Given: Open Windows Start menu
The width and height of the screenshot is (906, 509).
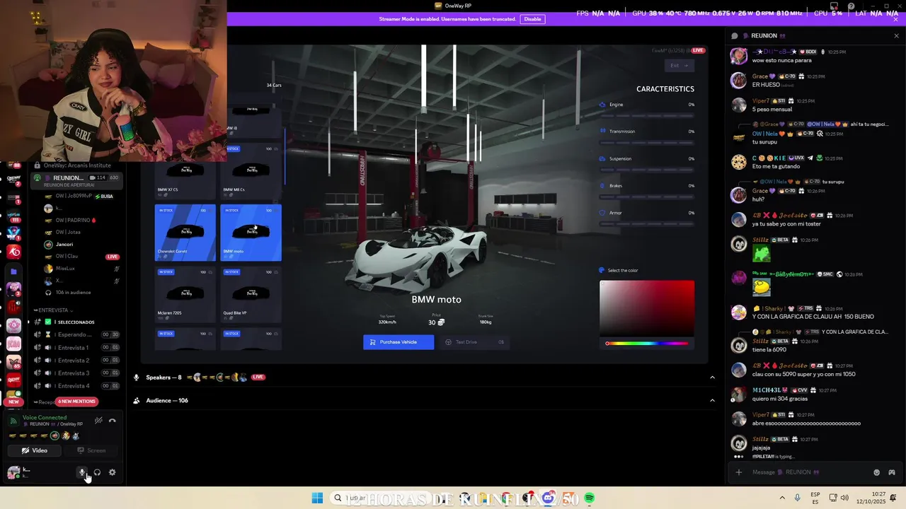Looking at the screenshot, I should (x=317, y=498).
